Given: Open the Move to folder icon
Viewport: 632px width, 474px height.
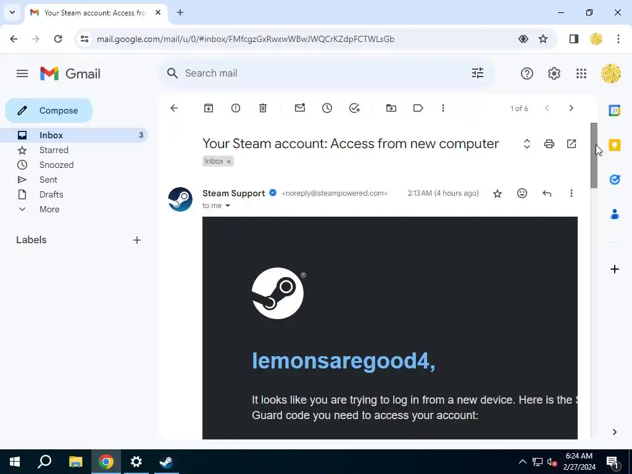Looking at the screenshot, I should point(391,108).
